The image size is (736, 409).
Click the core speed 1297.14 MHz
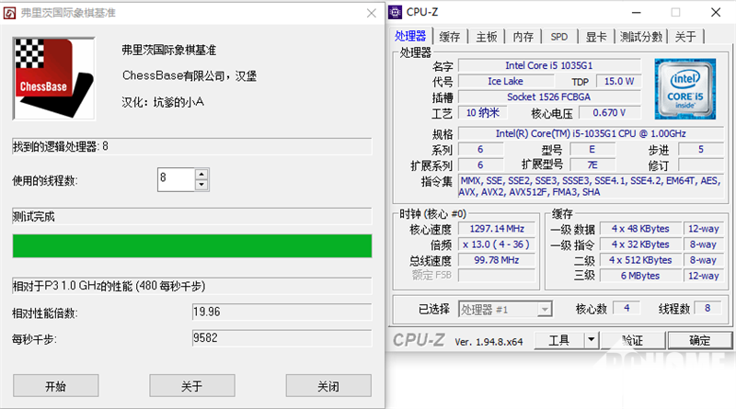click(497, 229)
